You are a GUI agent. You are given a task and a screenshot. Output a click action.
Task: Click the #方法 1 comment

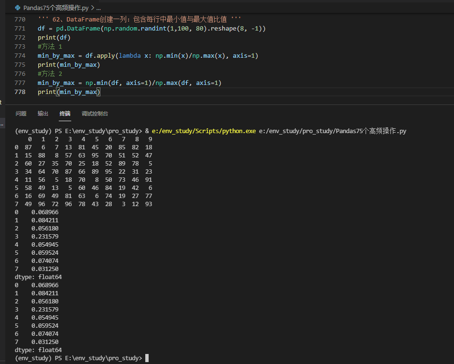point(50,47)
